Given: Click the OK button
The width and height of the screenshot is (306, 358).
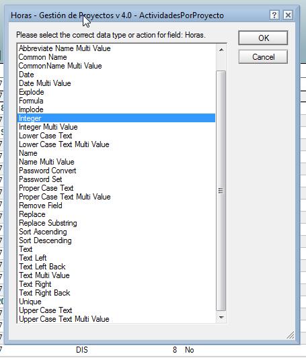Looking at the screenshot, I should 263,38.
